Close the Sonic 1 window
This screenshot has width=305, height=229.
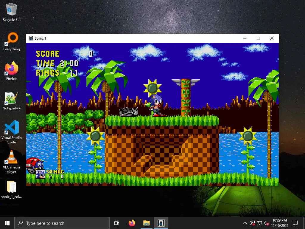coord(272,38)
